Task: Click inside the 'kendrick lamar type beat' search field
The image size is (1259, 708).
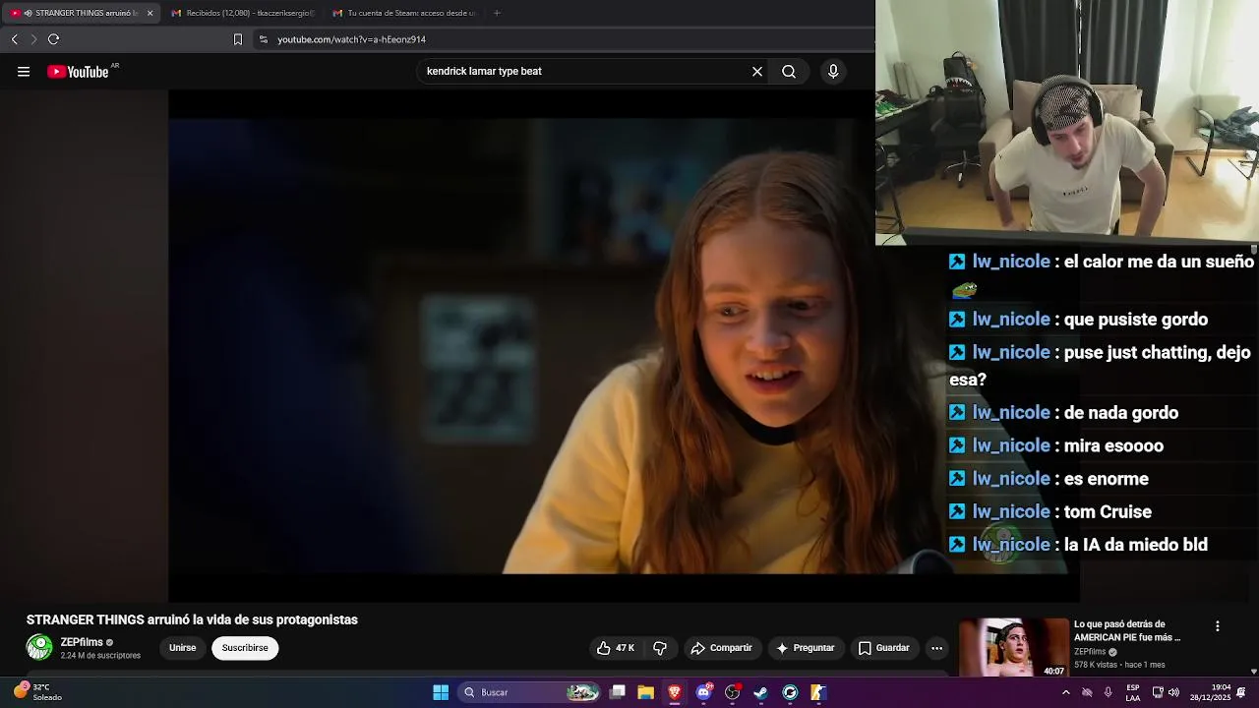Action: 585,72
